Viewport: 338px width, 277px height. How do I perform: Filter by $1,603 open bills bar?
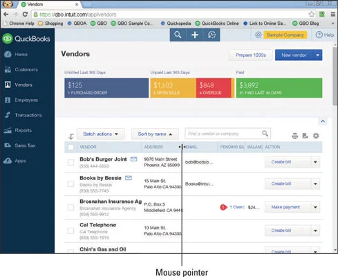click(173, 88)
